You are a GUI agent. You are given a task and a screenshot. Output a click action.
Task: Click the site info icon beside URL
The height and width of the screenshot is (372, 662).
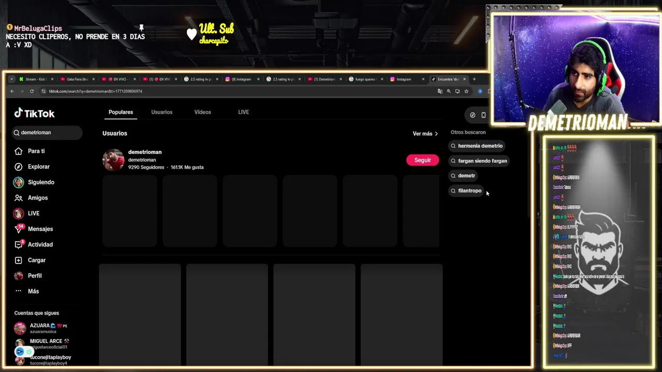tap(43, 91)
